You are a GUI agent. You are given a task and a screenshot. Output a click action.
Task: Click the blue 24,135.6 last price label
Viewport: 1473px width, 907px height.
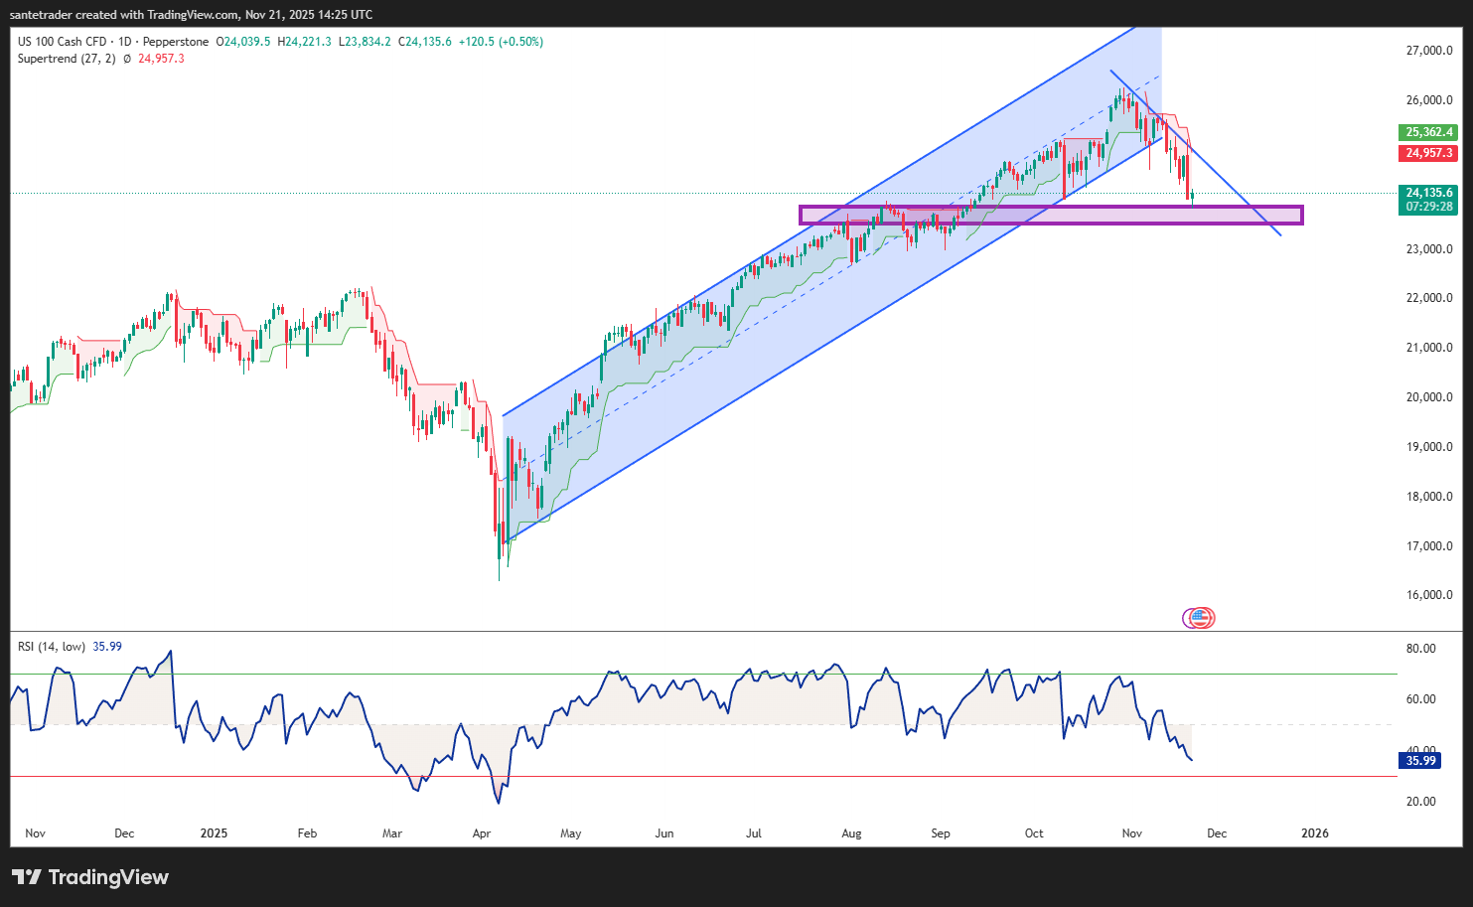click(1428, 193)
